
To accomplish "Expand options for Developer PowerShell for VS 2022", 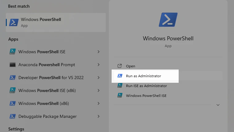I will click(98, 78).
